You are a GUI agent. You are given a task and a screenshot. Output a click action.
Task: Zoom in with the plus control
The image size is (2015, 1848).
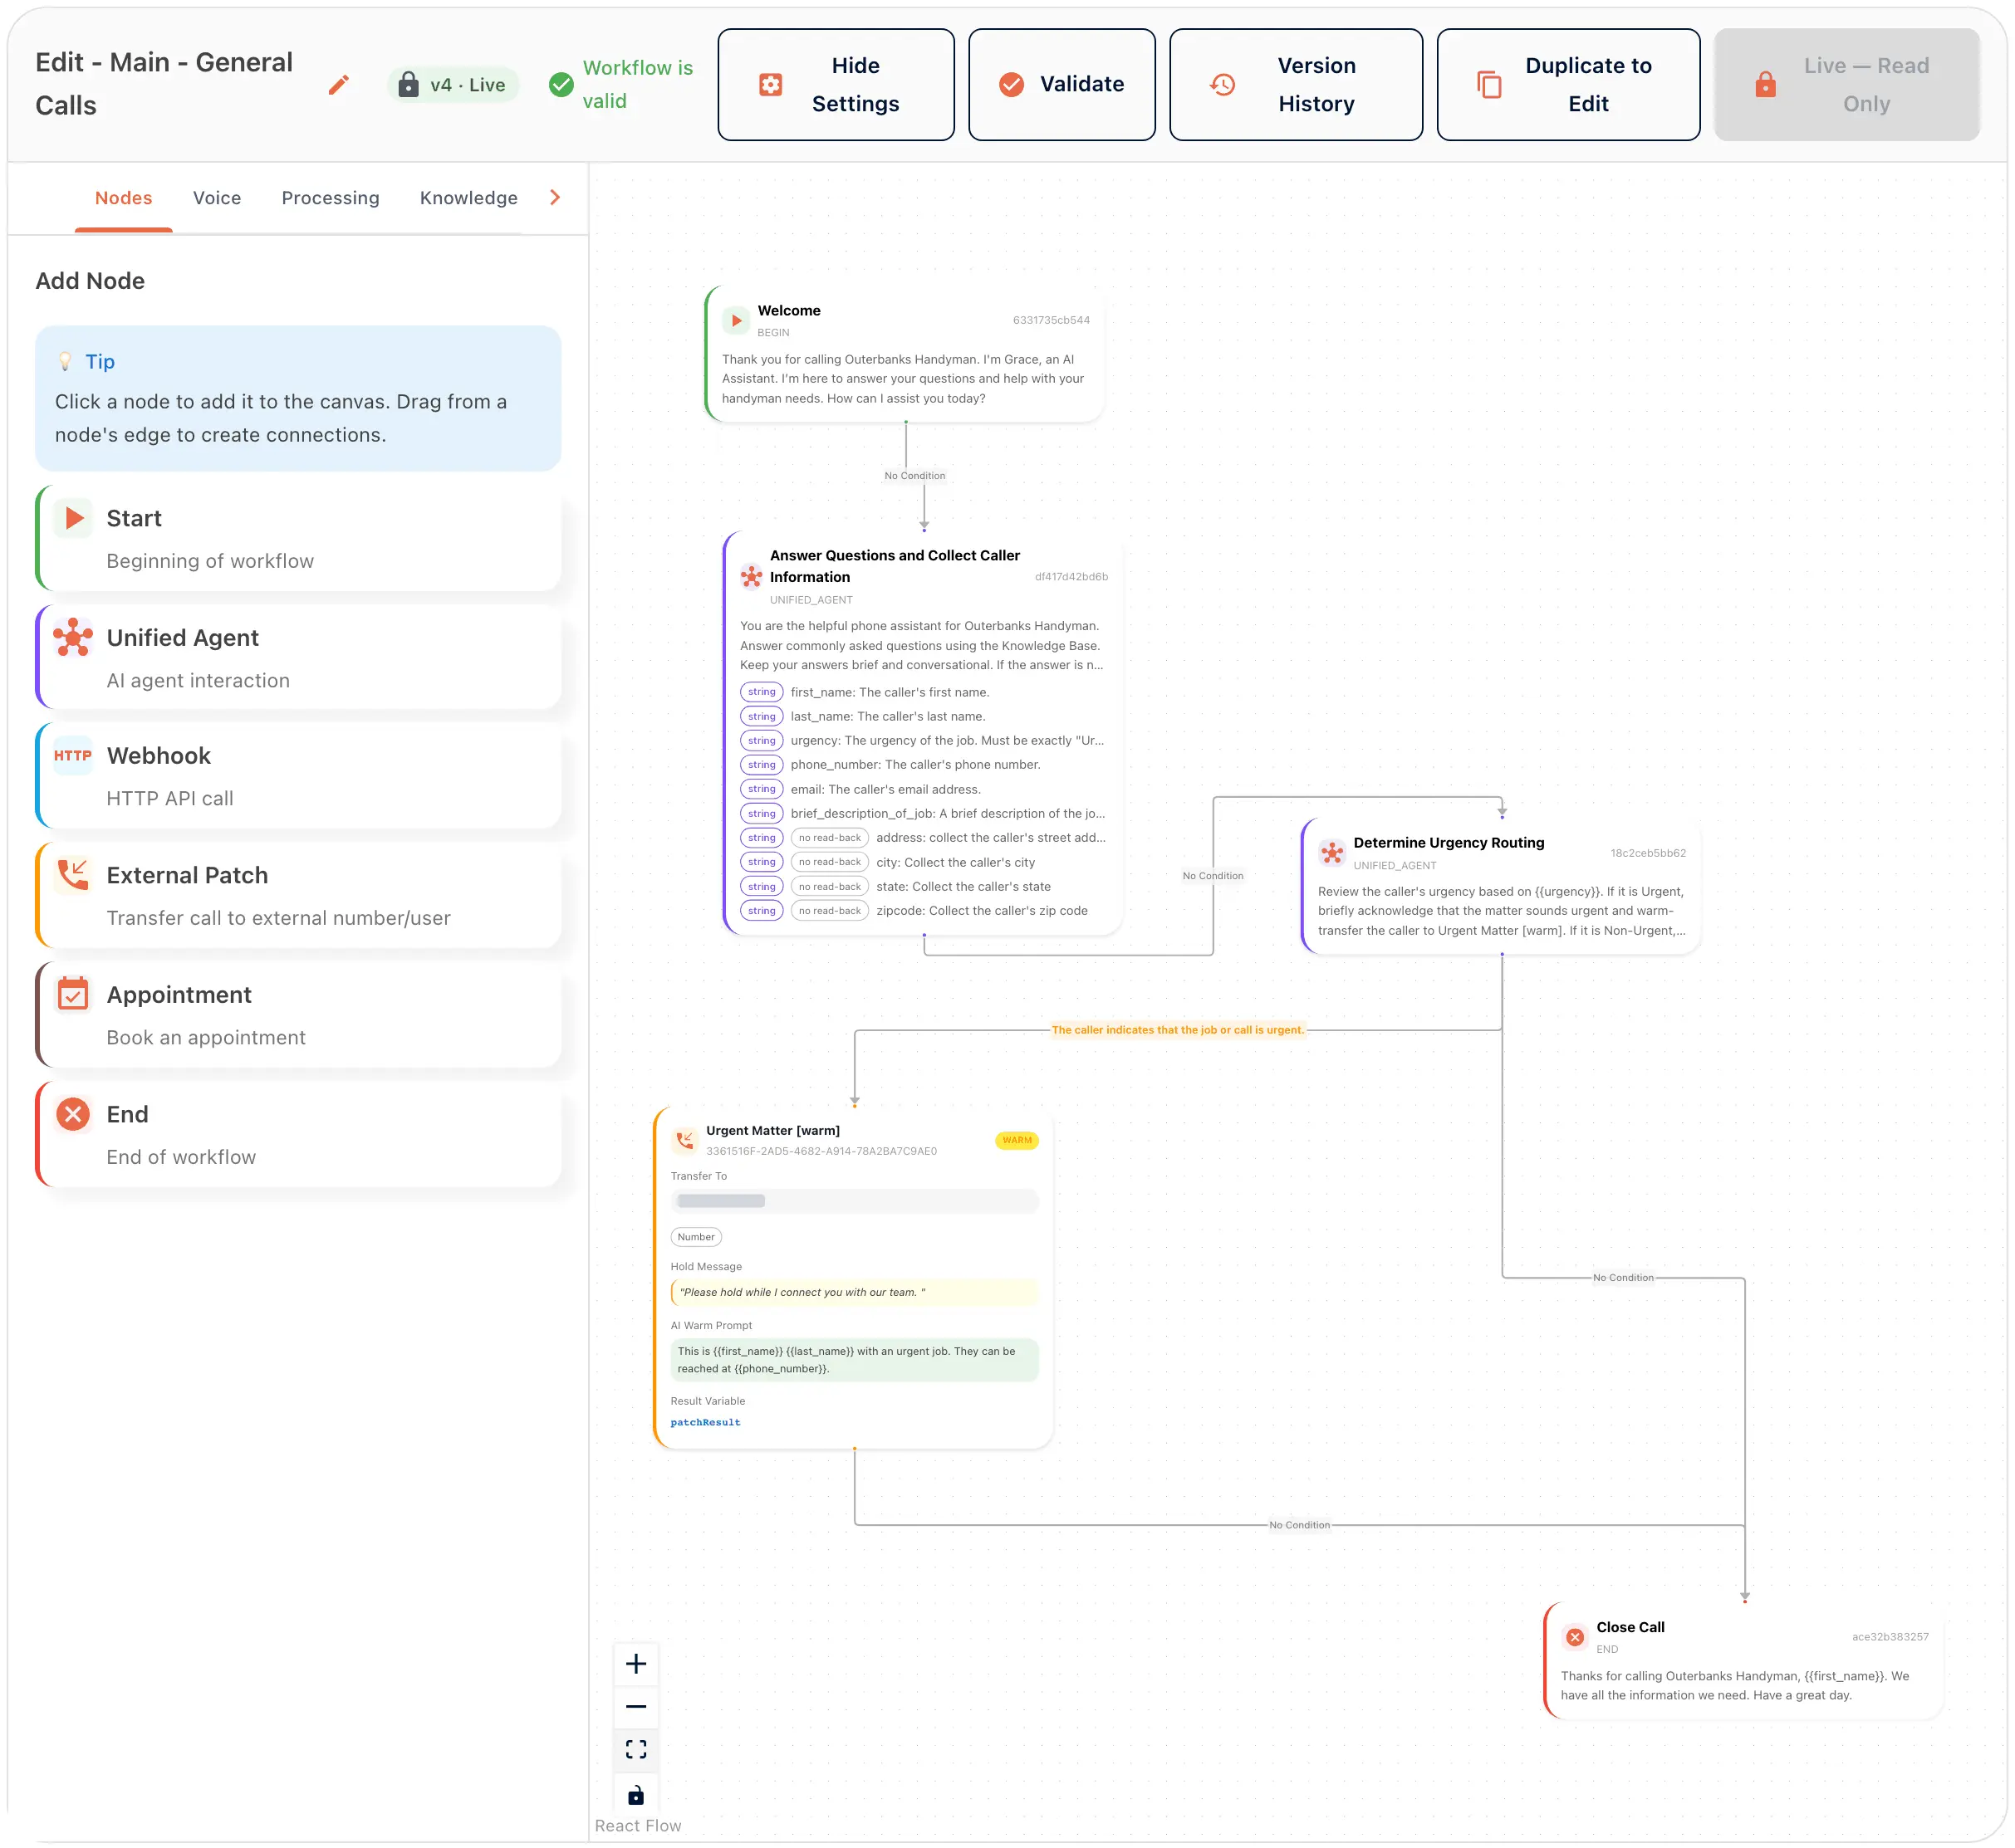636,1664
